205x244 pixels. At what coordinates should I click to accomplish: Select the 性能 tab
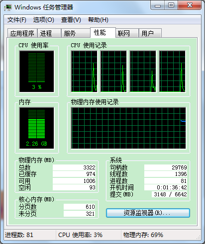pos(103,33)
